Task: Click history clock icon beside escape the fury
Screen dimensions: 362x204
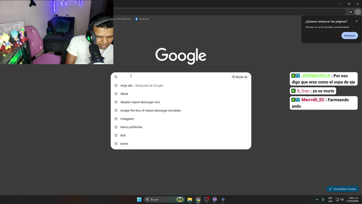Action: (x=116, y=110)
